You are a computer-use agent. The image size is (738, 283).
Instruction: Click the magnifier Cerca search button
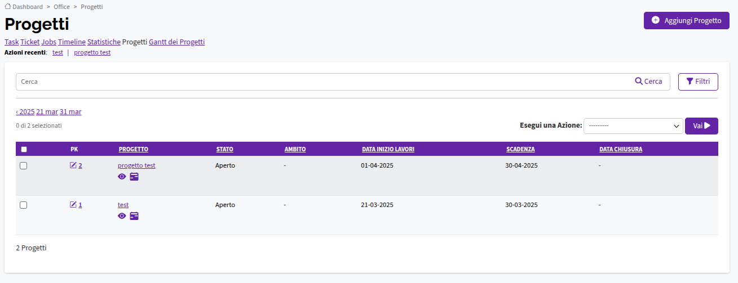pyautogui.click(x=648, y=82)
